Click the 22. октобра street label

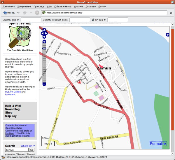point(101,105)
